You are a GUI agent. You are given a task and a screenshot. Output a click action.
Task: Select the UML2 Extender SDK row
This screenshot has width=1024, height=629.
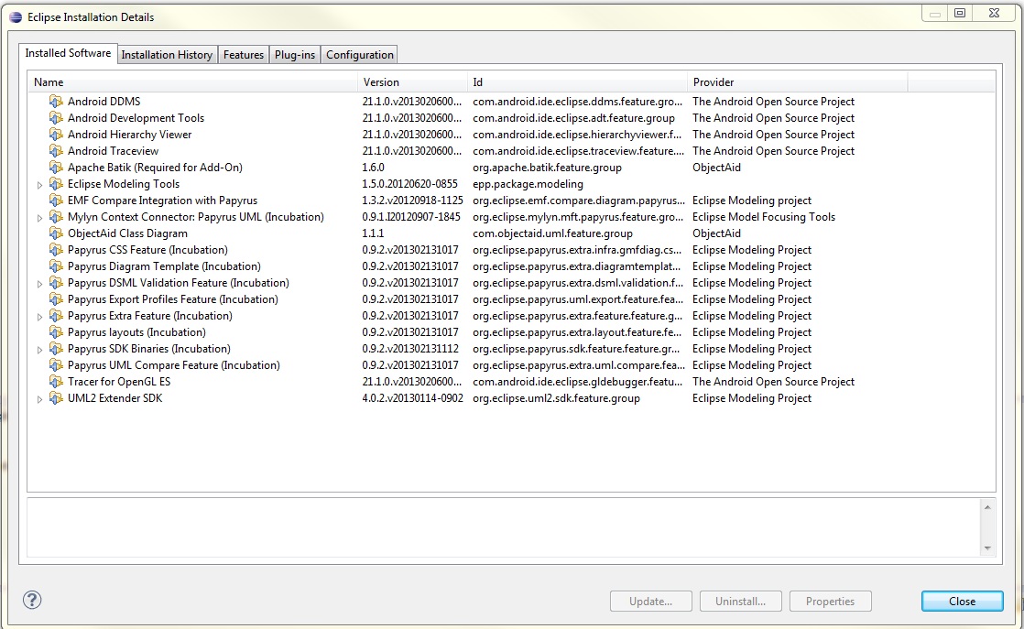pos(511,398)
